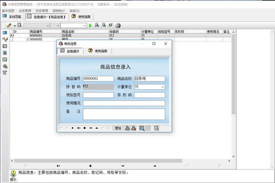Run the query with the green play icon

90,25
